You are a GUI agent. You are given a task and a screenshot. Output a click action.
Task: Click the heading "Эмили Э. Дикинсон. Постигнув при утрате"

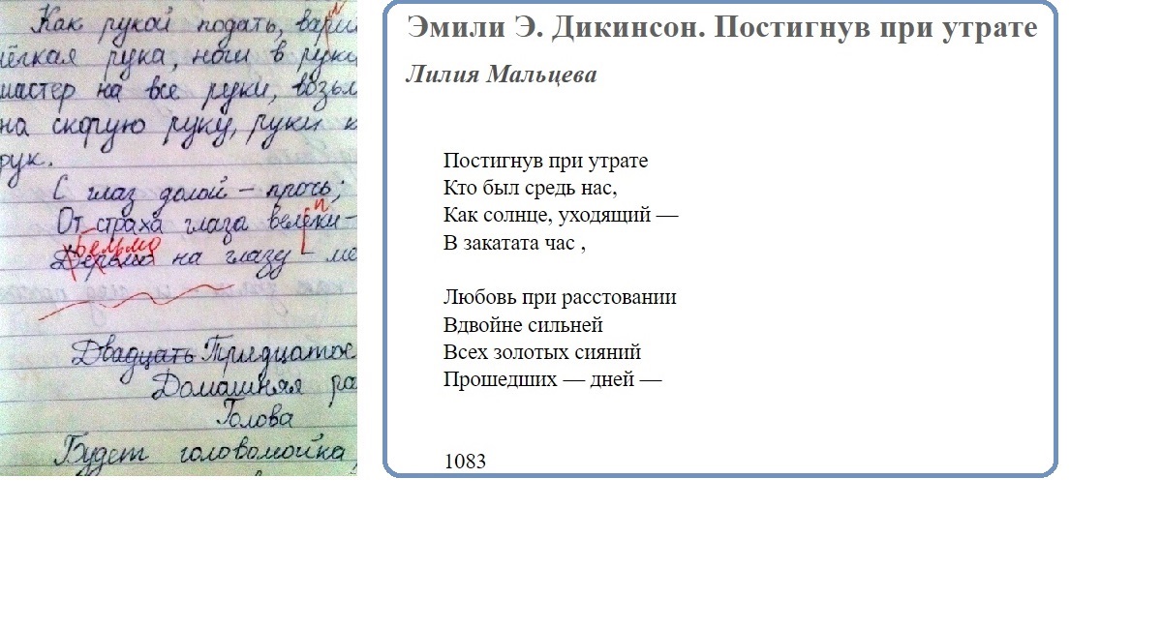722,27
